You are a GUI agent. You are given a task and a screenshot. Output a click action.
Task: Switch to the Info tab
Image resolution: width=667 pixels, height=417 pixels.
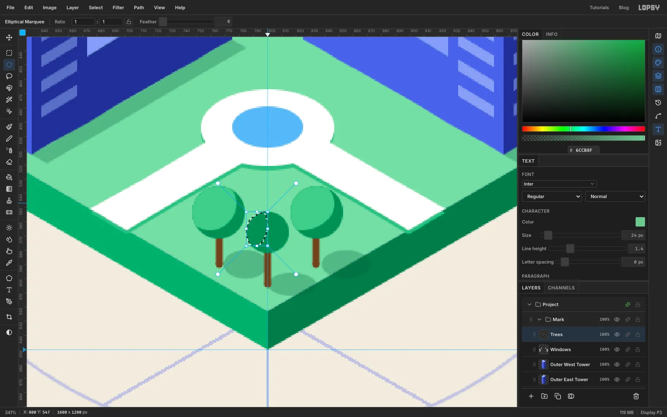552,34
